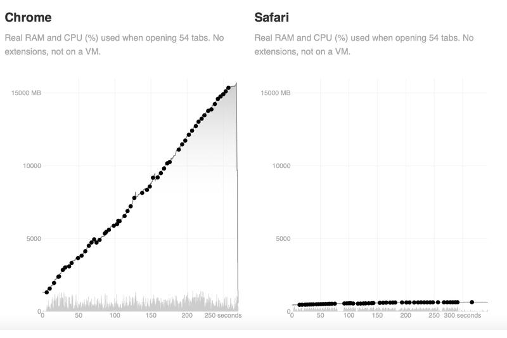Screen dimensions: 507x338
Task: Click the 10000 y-axis label on Chrome chart
Action: tap(30, 166)
